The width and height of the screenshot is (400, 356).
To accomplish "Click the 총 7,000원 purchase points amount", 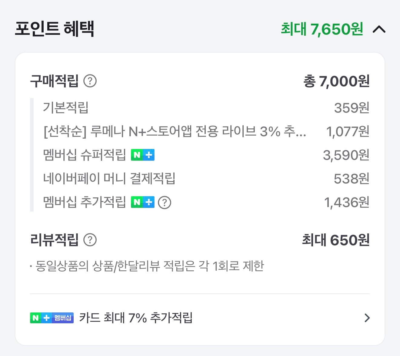I will tap(336, 81).
